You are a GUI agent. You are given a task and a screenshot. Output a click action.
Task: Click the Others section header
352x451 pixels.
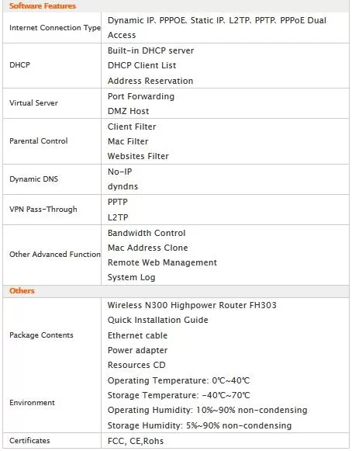(22, 291)
